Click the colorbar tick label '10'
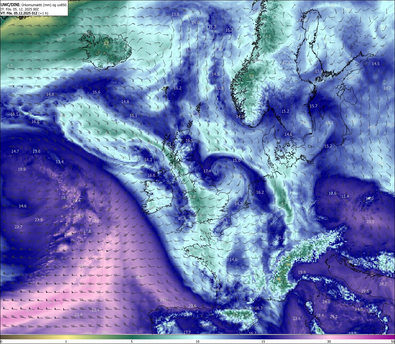The image size is (395, 344). (x=197, y=342)
